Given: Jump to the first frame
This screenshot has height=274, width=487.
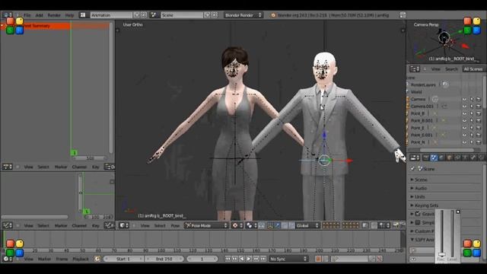Looking at the screenshot, I should pos(228,259).
